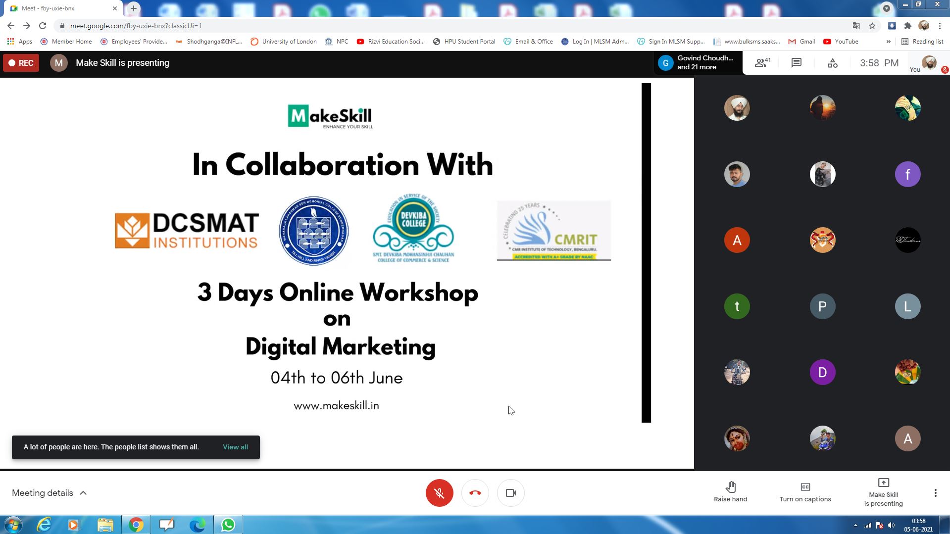Screen dimensions: 950x534
Task: Open the blue extension icon beside the star
Action: (892, 26)
